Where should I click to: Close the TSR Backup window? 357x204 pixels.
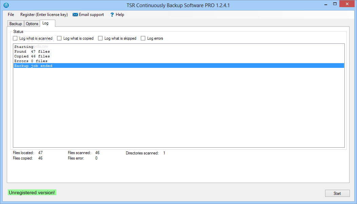[x=347, y=4]
